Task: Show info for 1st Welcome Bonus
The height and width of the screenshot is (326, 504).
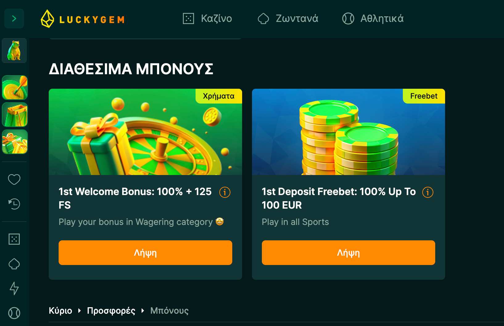Action: point(225,192)
